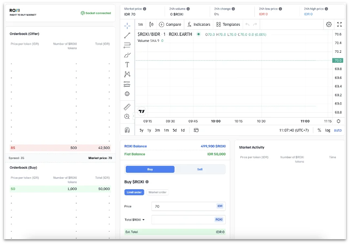350x244 pixels.
Task: Click the Indicators button
Action: pyautogui.click(x=199, y=25)
